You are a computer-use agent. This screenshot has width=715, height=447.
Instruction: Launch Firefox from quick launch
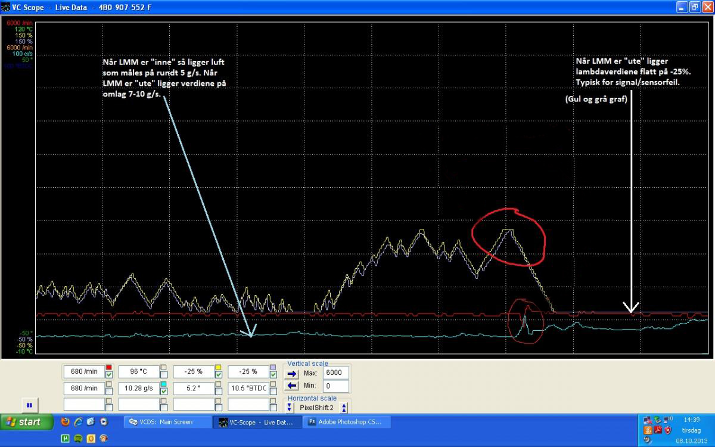coord(65,422)
